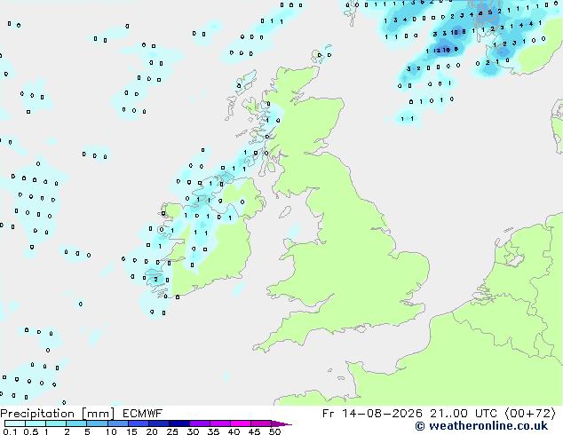Click the '0.1' legend scale label
Image resolution: width=563 pixels, height=435 pixels.
[10, 431]
